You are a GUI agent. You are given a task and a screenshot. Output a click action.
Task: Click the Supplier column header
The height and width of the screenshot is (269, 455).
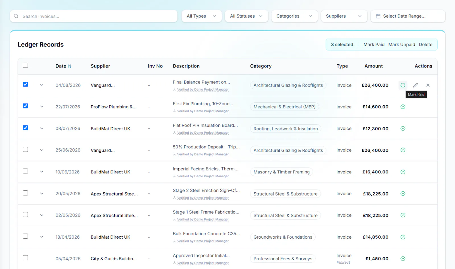[100, 66]
